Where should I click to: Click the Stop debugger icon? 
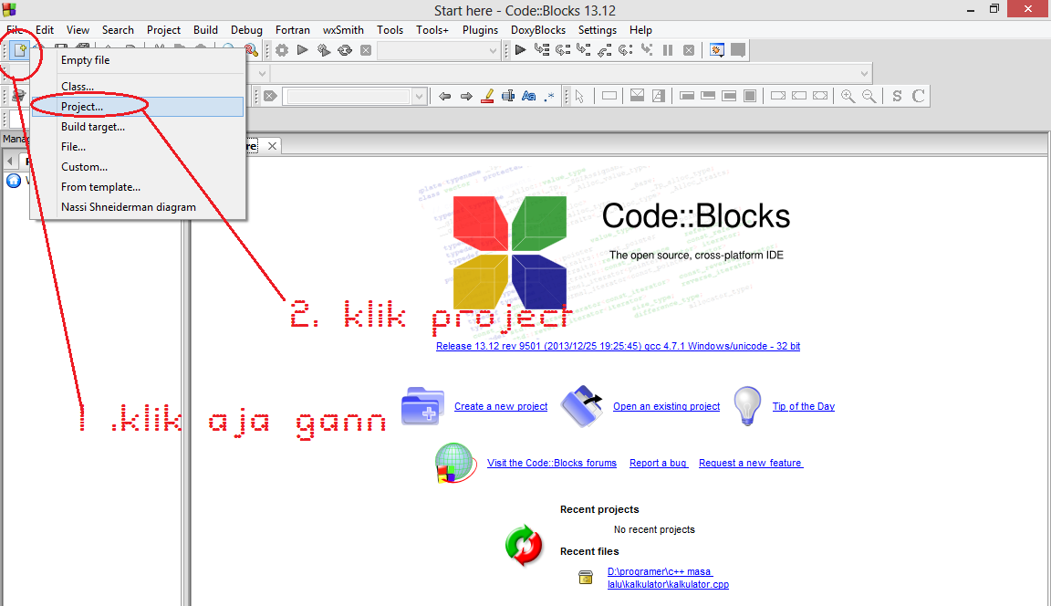[x=689, y=50]
